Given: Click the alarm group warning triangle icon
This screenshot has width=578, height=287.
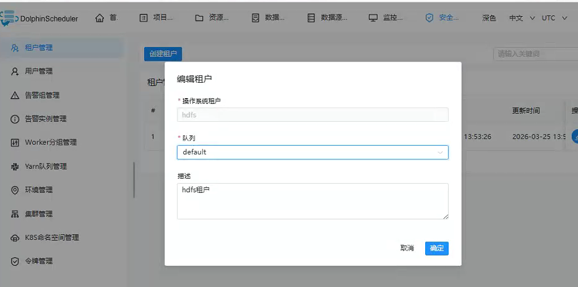Looking at the screenshot, I should (x=15, y=95).
